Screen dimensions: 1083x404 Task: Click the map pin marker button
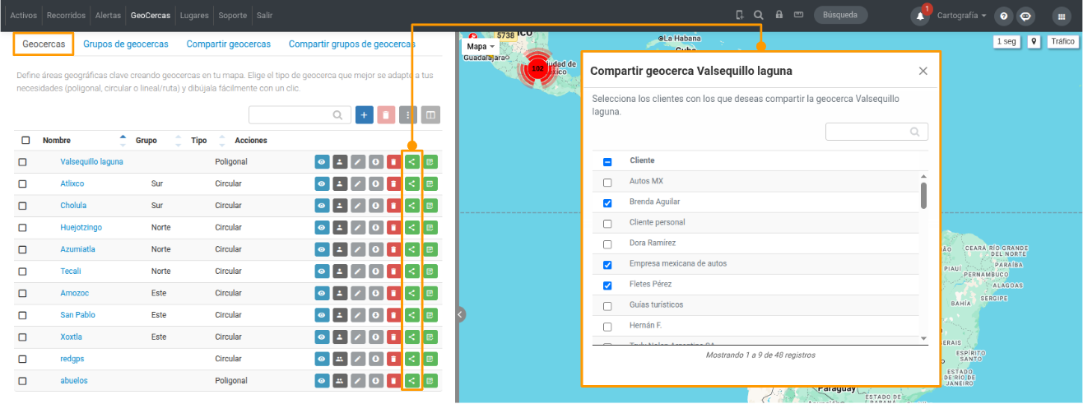1033,41
